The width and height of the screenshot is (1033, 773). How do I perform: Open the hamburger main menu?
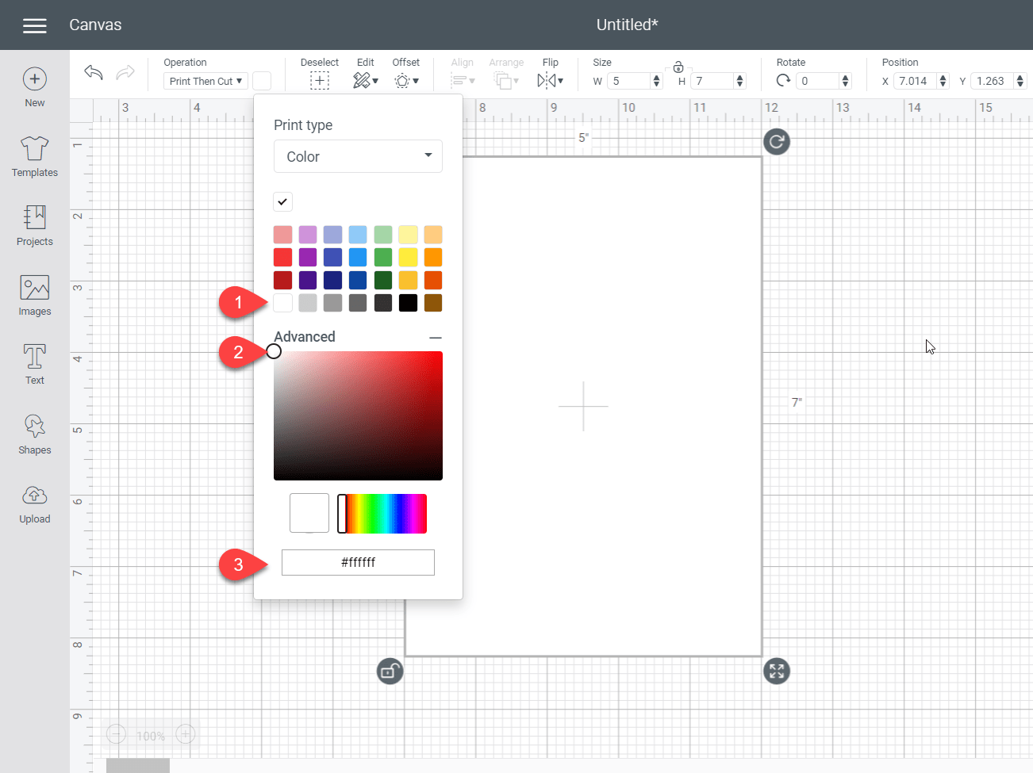click(35, 25)
